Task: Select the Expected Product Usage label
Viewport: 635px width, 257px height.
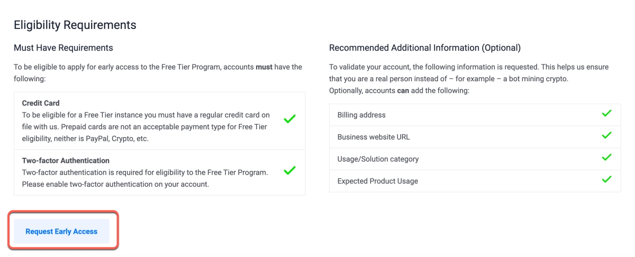Action: [x=377, y=181]
